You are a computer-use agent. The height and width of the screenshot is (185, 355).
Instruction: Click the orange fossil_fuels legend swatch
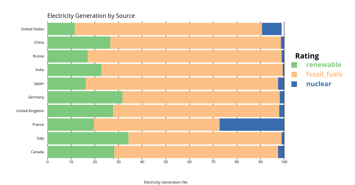(x=294, y=74)
